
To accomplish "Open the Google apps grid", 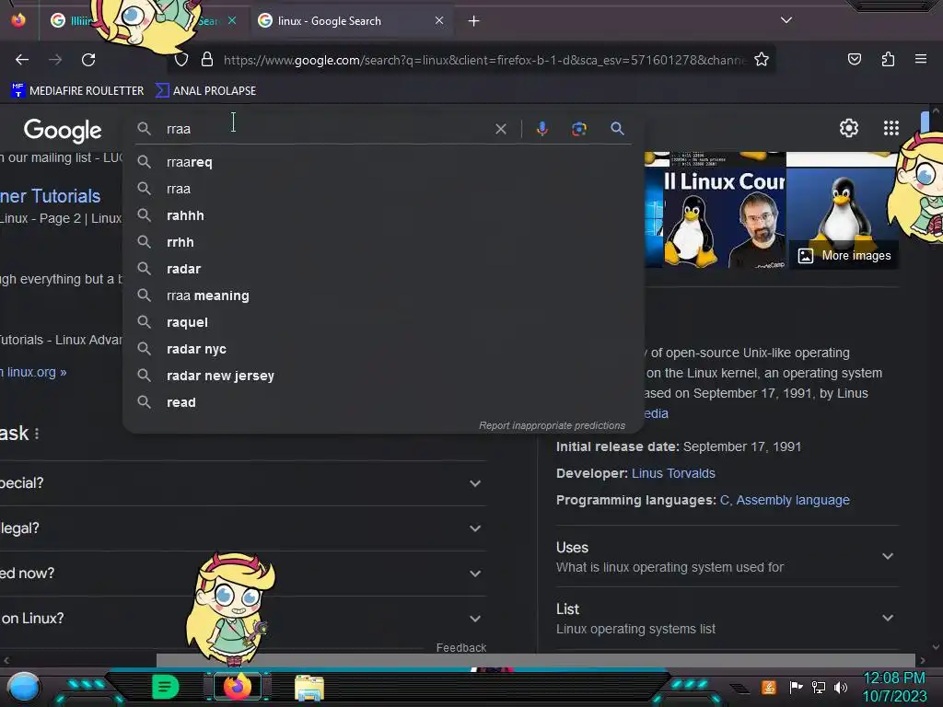I will click(x=891, y=128).
